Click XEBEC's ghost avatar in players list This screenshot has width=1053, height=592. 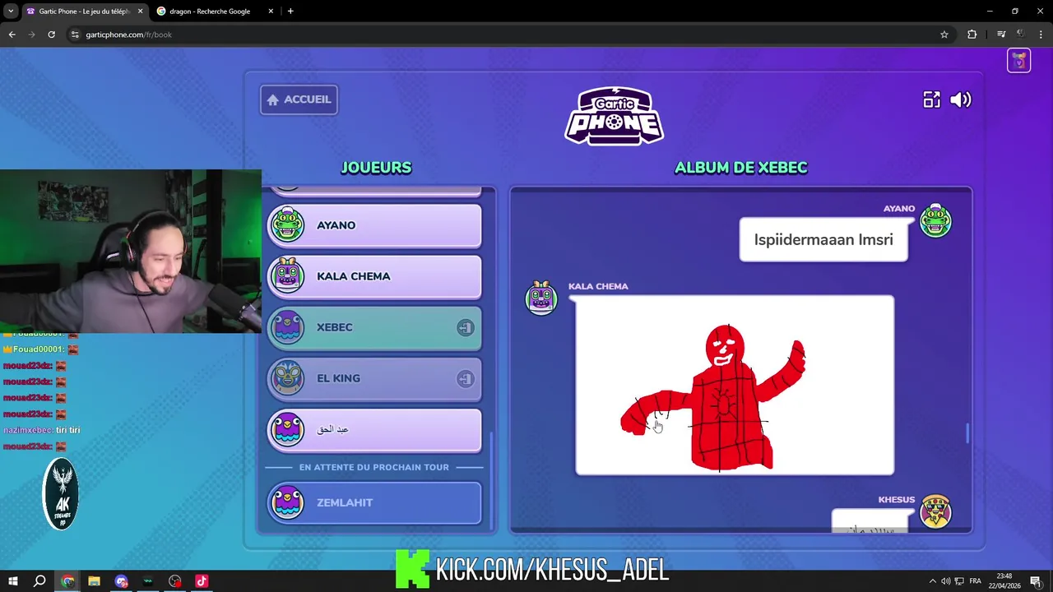288,326
